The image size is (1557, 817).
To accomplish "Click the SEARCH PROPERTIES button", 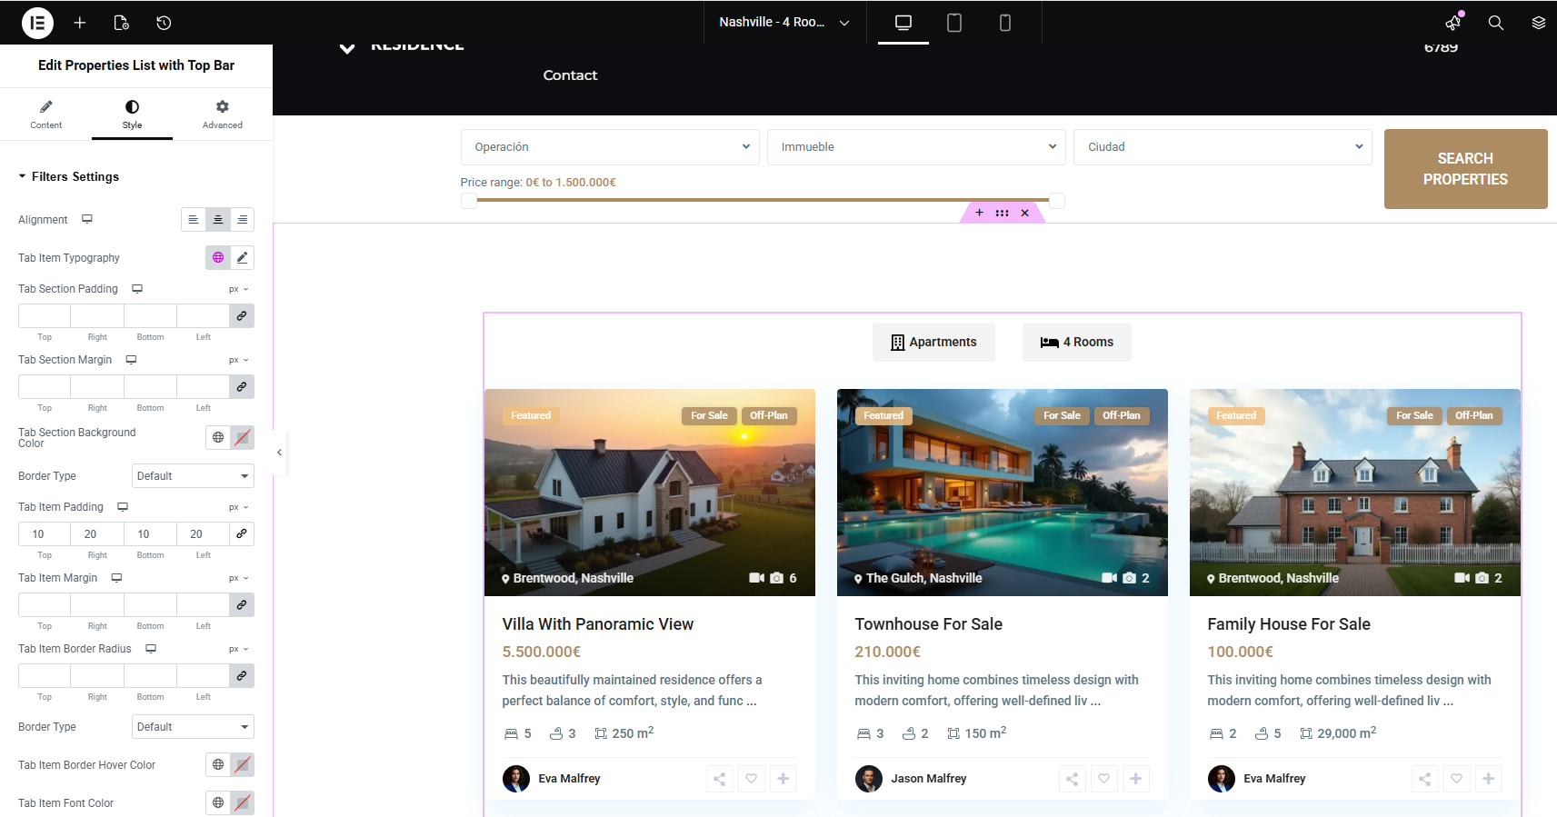I will pos(1464,169).
